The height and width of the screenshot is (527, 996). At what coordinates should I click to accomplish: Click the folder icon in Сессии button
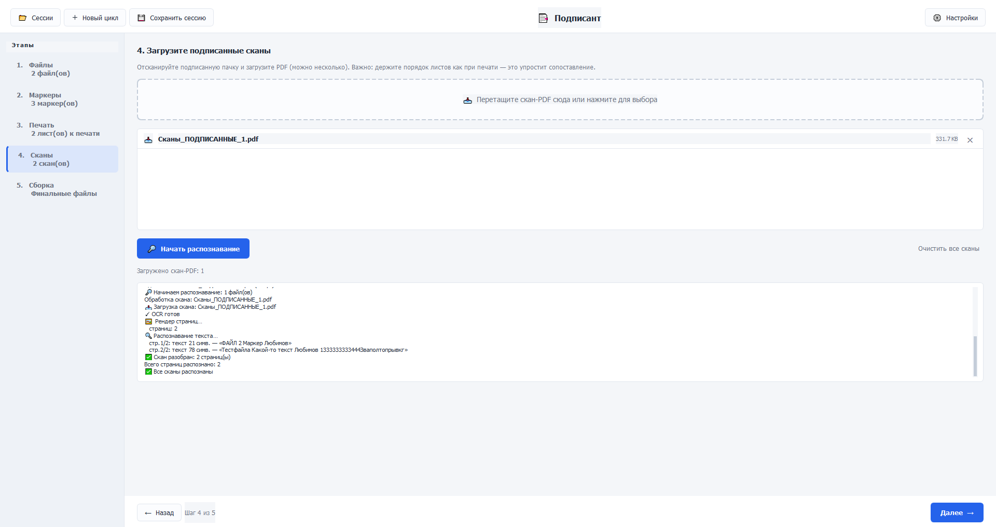click(22, 18)
